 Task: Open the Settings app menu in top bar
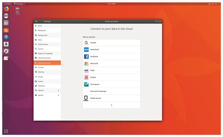19,4
